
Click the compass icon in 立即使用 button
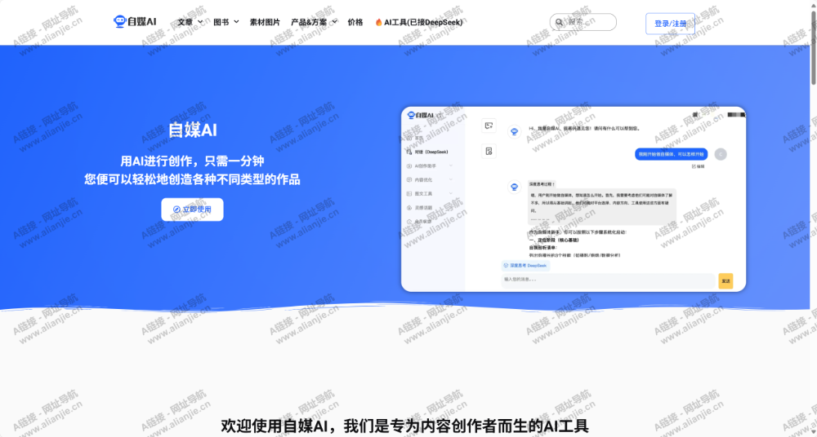[x=176, y=210]
